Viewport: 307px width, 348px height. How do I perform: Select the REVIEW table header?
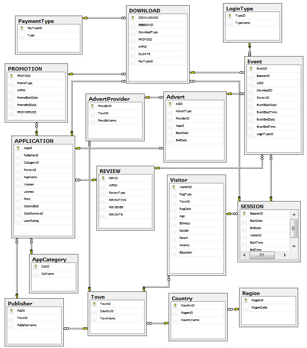click(125, 171)
